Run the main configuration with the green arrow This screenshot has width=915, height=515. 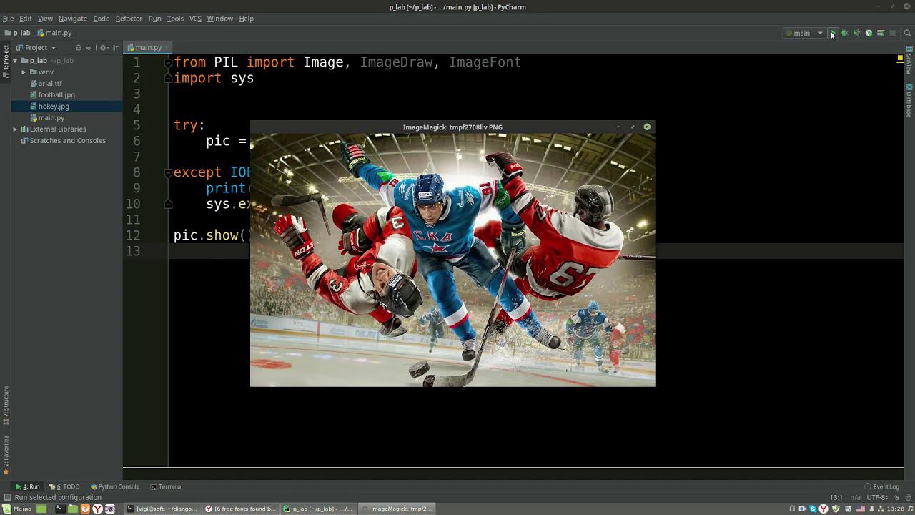coord(833,34)
